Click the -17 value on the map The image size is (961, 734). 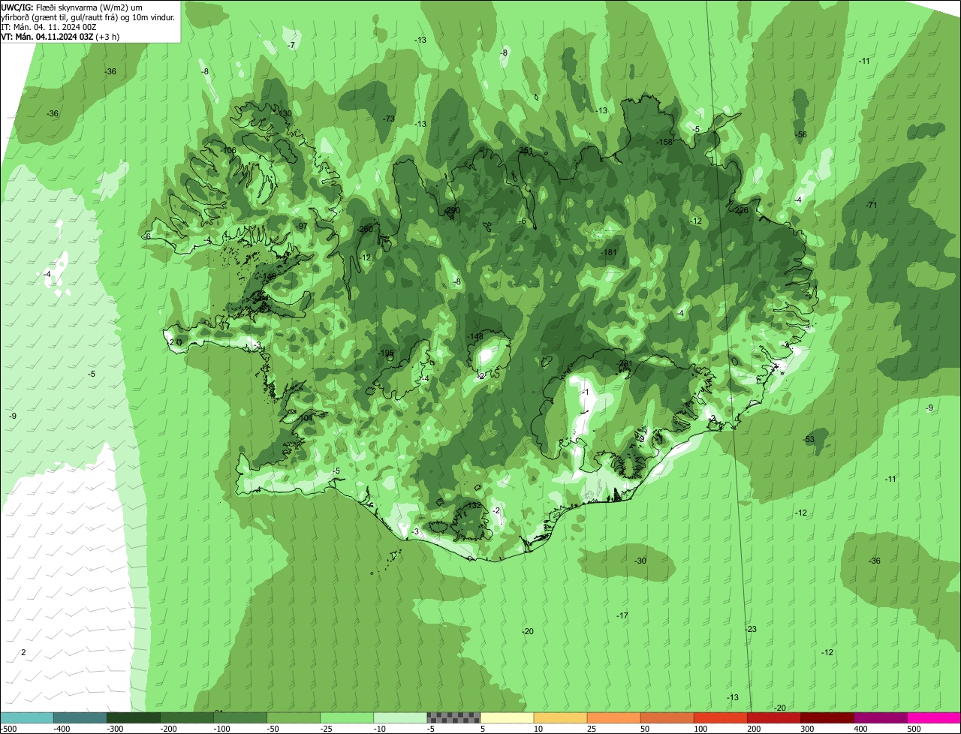[x=622, y=615]
